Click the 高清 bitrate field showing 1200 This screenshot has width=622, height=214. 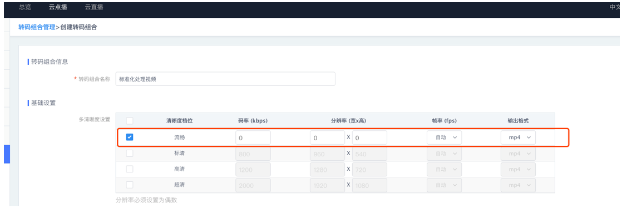click(253, 169)
